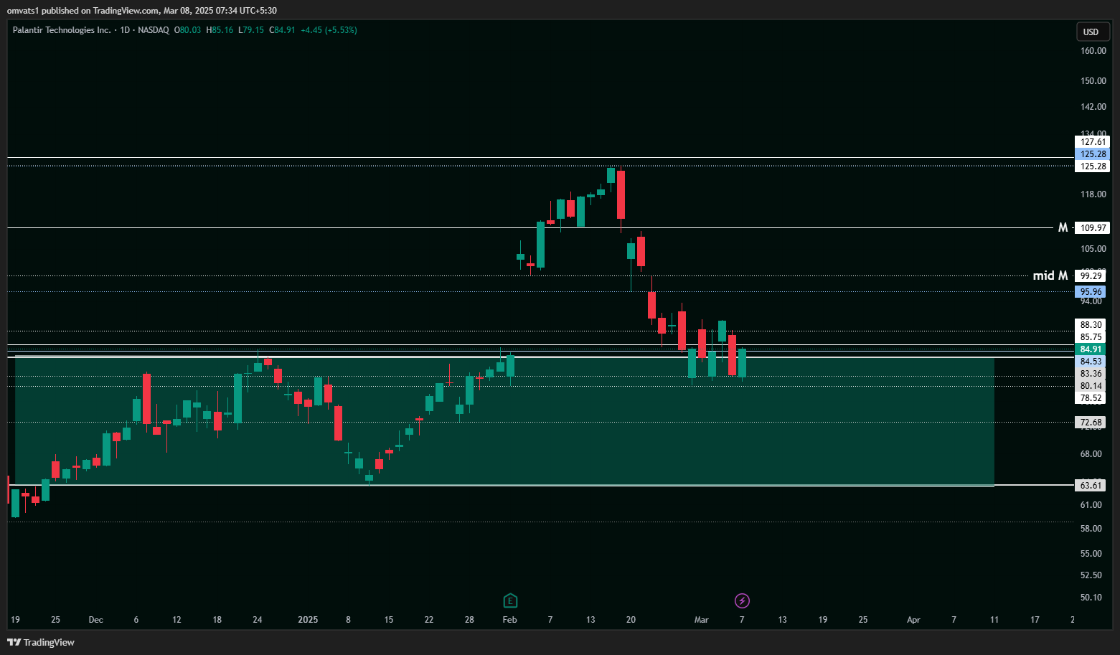Select the 'M' line label
The image size is (1120, 655).
pyautogui.click(x=1063, y=227)
